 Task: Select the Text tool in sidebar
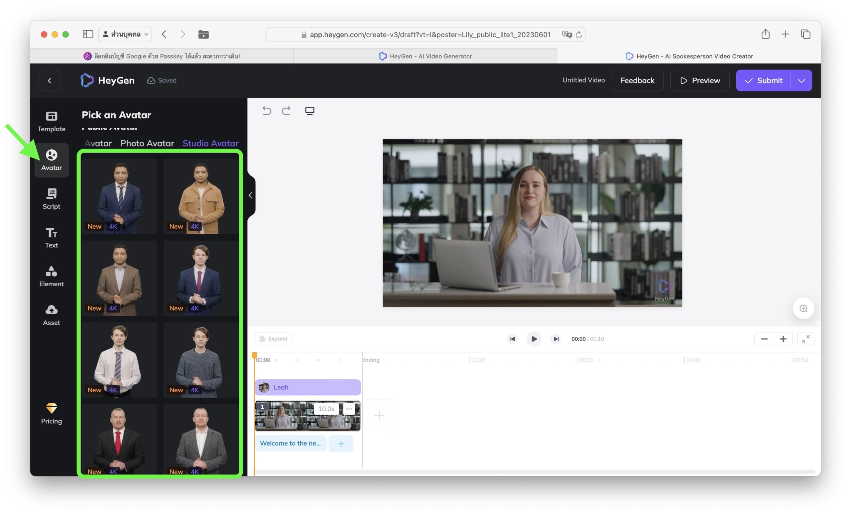pyautogui.click(x=52, y=237)
